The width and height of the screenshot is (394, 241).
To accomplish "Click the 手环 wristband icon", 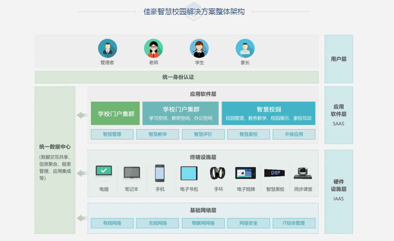I will 218,173.
